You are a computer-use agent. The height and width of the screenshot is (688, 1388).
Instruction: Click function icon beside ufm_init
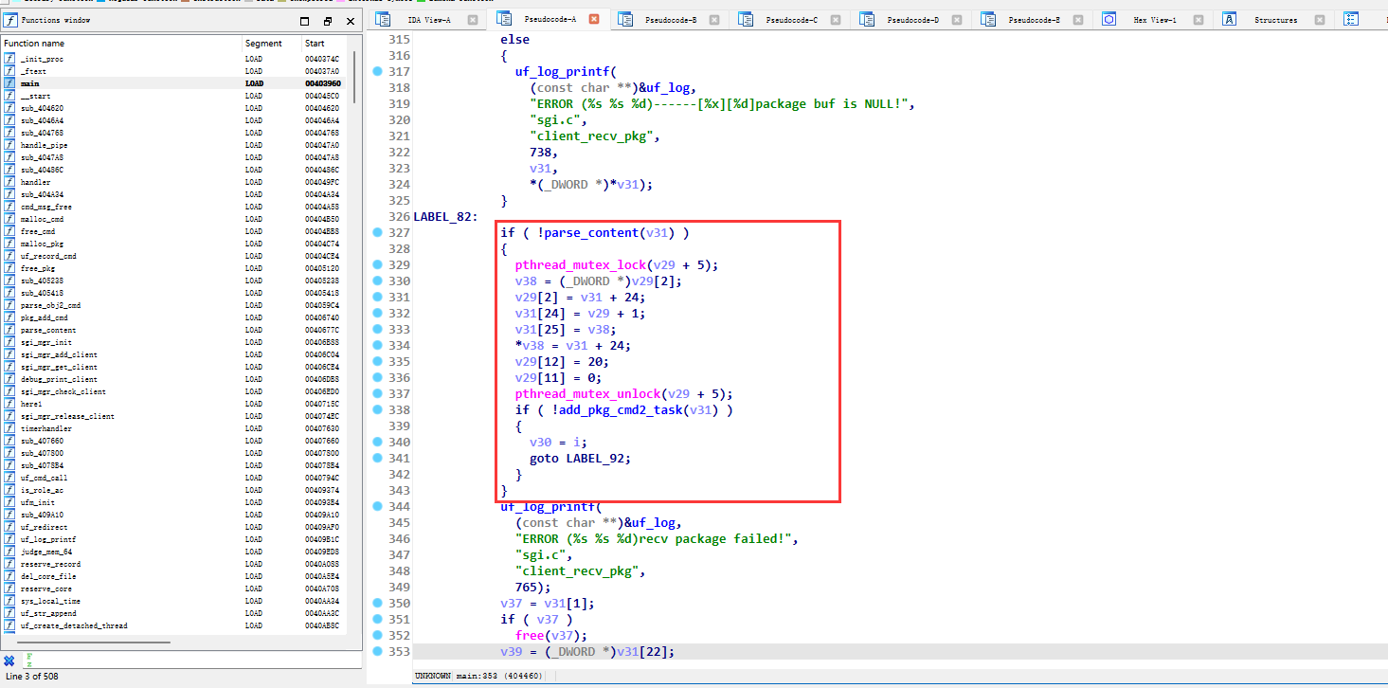click(x=10, y=502)
